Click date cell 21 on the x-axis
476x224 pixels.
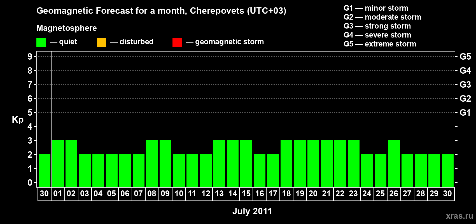[x=326, y=194]
